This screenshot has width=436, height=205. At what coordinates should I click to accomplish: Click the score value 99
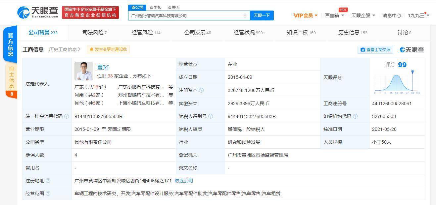[402, 65]
